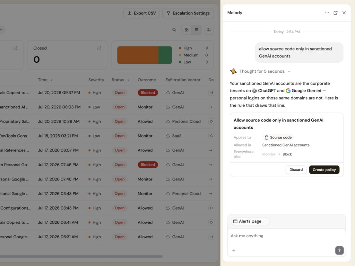Pop out the Melody chat window
The width and height of the screenshot is (355, 266).
tap(336, 13)
